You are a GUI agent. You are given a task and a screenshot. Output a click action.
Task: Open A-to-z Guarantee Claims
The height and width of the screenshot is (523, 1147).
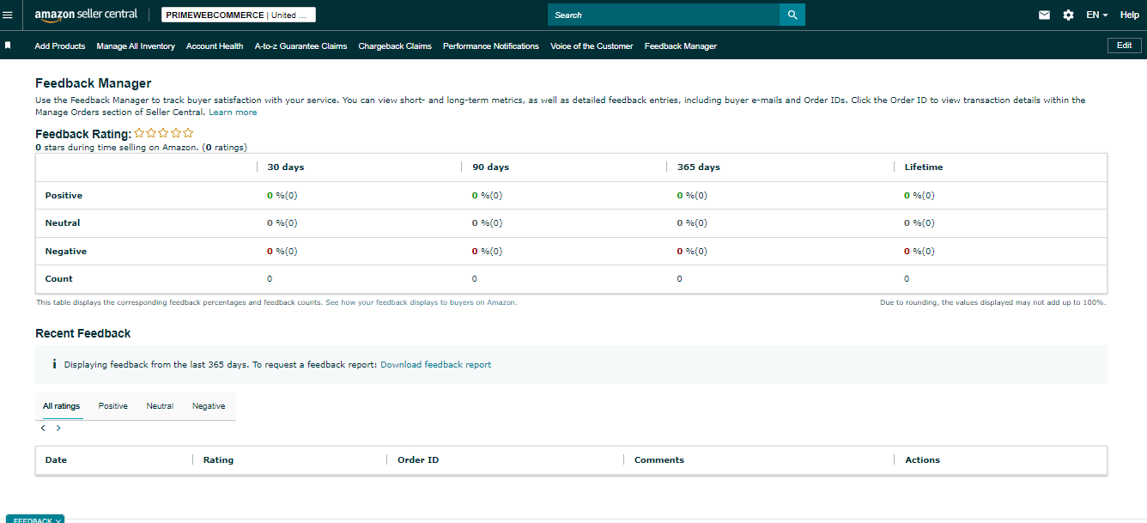300,46
